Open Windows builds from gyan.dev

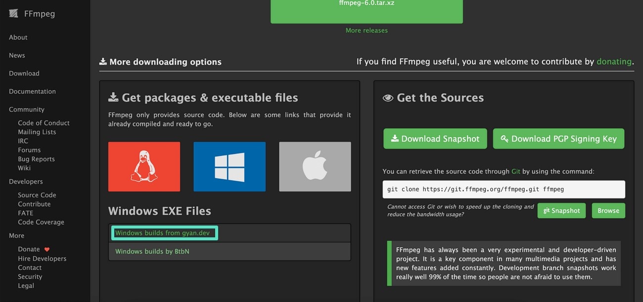tap(162, 233)
